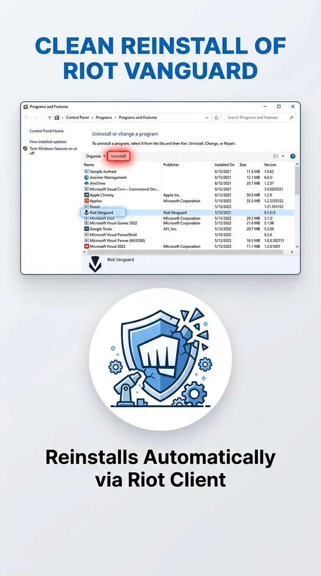Click the Search Programs and Features field
Screen dimensions: 321x576
260,118
